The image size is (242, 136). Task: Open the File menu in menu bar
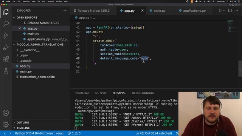pos(14,2)
